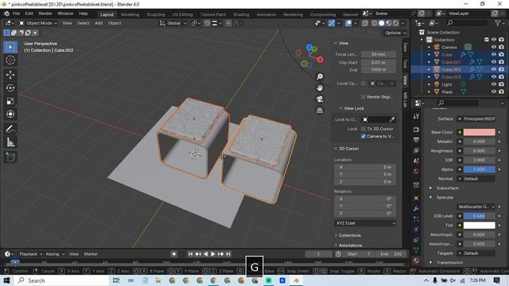Select the Scale tool
The image size is (509, 286).
[10, 101]
